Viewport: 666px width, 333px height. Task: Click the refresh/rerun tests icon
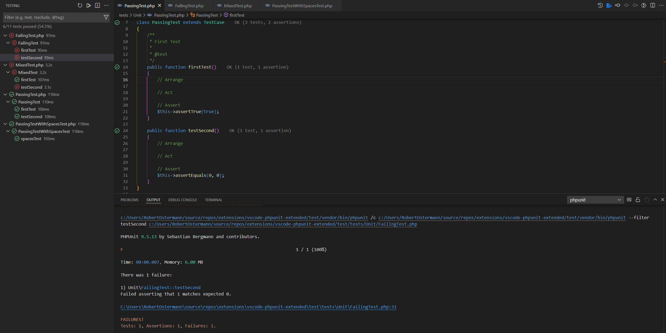pyautogui.click(x=80, y=5)
